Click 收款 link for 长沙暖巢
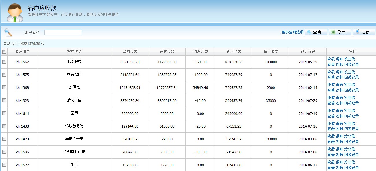The width and height of the screenshot is (376, 171). [331, 59]
